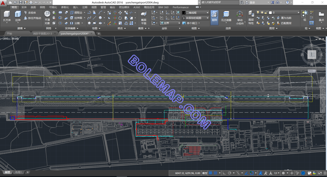Open the Insert (插入) ribbon tab

click(x=75, y=7)
